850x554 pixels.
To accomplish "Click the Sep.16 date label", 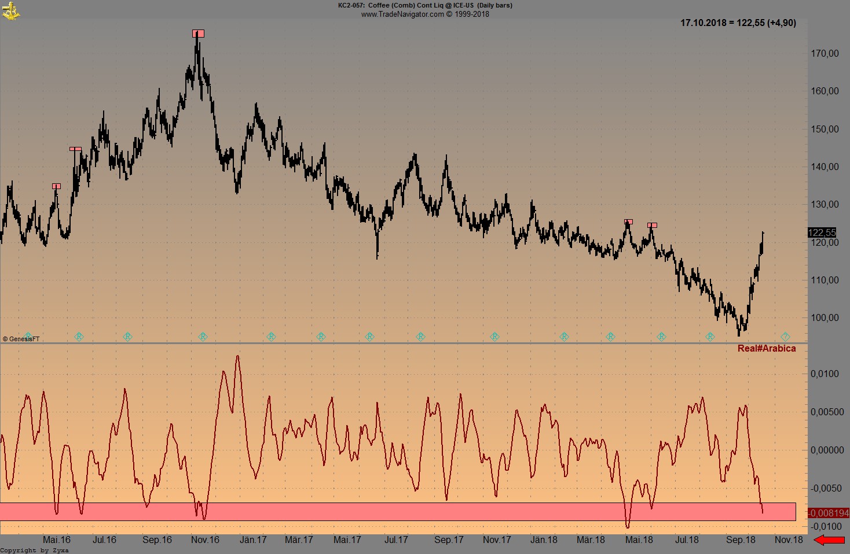I will click(157, 540).
